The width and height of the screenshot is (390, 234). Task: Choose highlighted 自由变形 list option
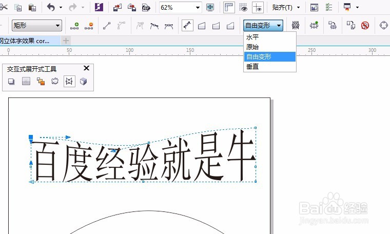click(x=270, y=56)
